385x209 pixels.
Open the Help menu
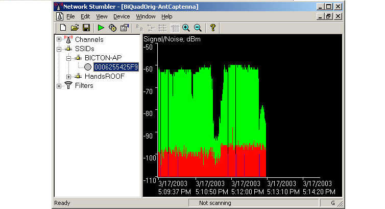point(167,16)
